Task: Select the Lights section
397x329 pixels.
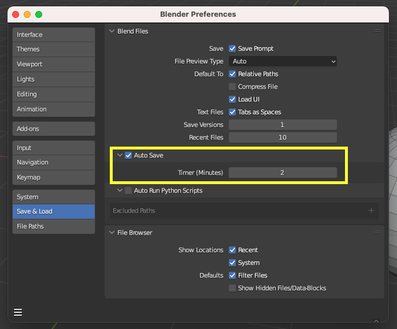Action: click(x=54, y=79)
